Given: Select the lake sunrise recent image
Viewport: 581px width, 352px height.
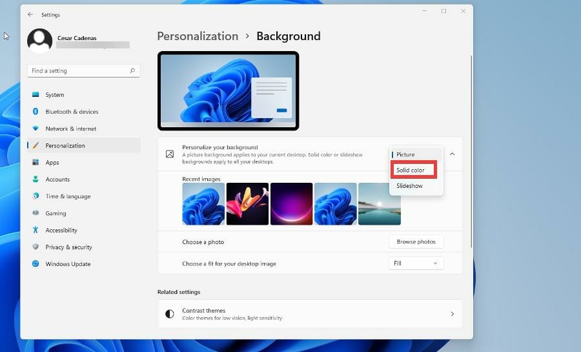Looking at the screenshot, I should point(379,204).
